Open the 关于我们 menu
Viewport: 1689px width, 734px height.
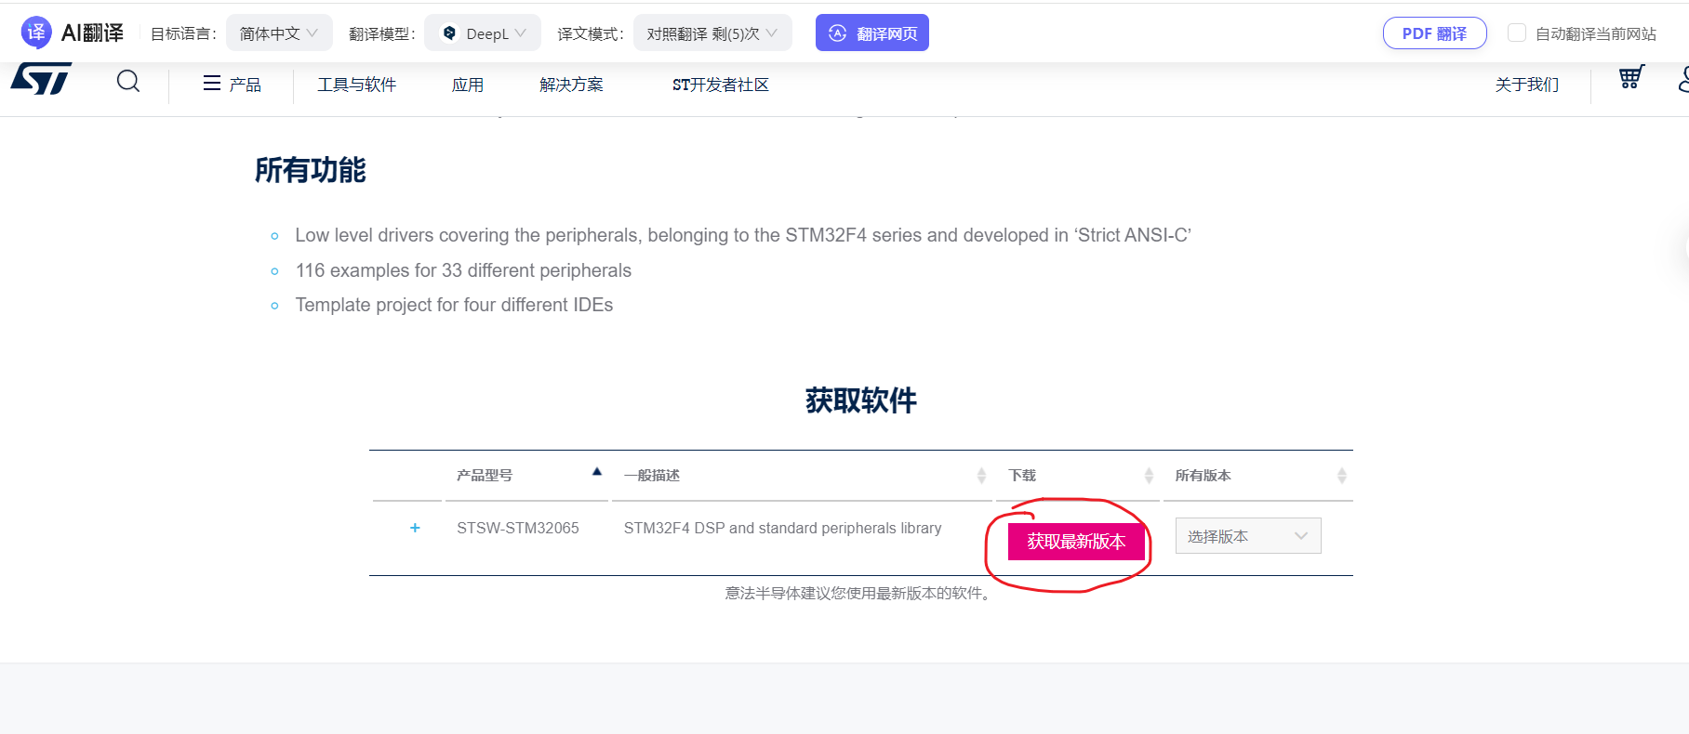tap(1527, 85)
